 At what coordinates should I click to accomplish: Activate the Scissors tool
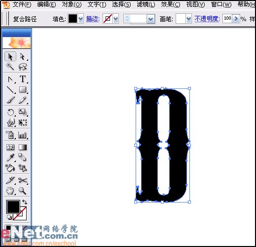23,180
